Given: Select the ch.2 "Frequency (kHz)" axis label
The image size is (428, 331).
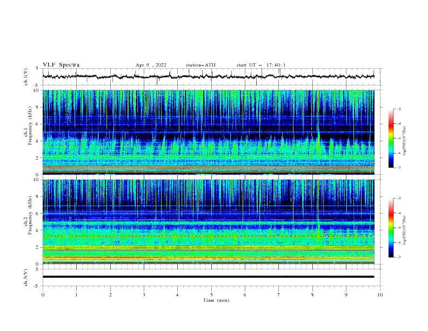Looking at the screenshot, I should [30, 215].
